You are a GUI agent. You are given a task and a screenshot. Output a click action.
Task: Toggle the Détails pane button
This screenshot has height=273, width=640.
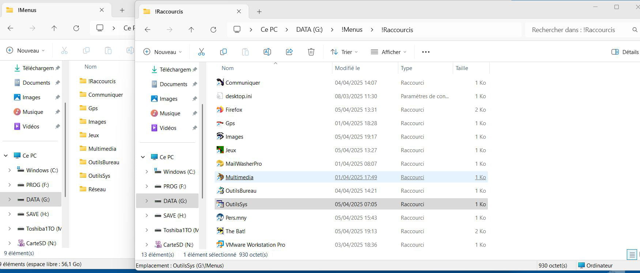625,52
